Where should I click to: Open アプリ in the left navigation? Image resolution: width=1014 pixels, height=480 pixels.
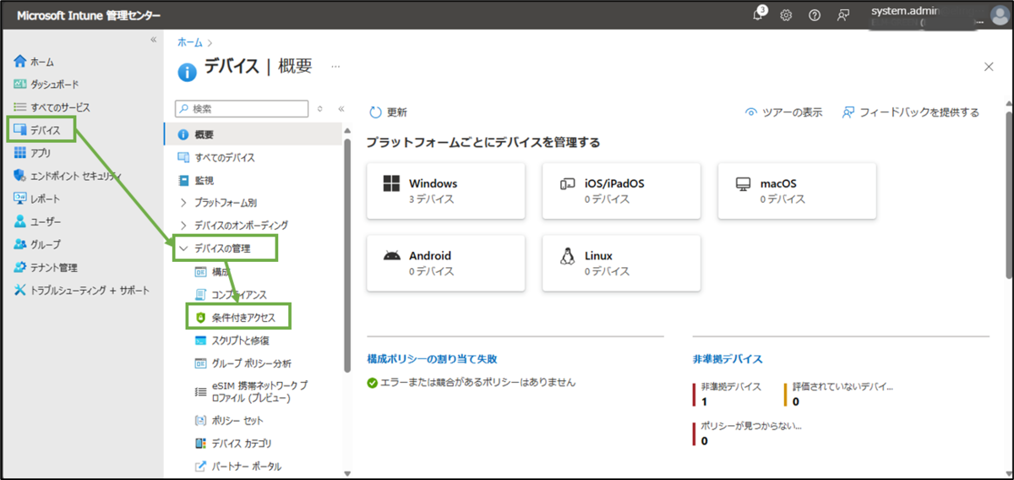tap(32, 153)
